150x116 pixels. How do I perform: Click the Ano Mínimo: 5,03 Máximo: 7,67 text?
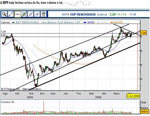61,22
